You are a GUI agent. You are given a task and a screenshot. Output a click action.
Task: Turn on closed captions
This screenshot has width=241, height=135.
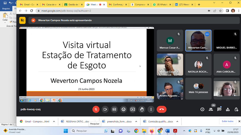click(x=114, y=110)
